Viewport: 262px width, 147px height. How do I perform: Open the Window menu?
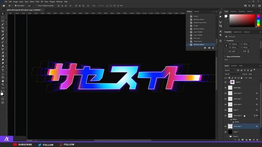coord(59,2)
